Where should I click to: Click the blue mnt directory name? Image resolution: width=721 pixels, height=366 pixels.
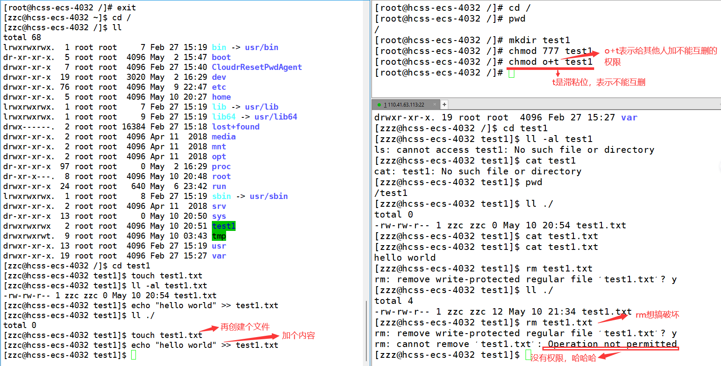click(x=219, y=147)
